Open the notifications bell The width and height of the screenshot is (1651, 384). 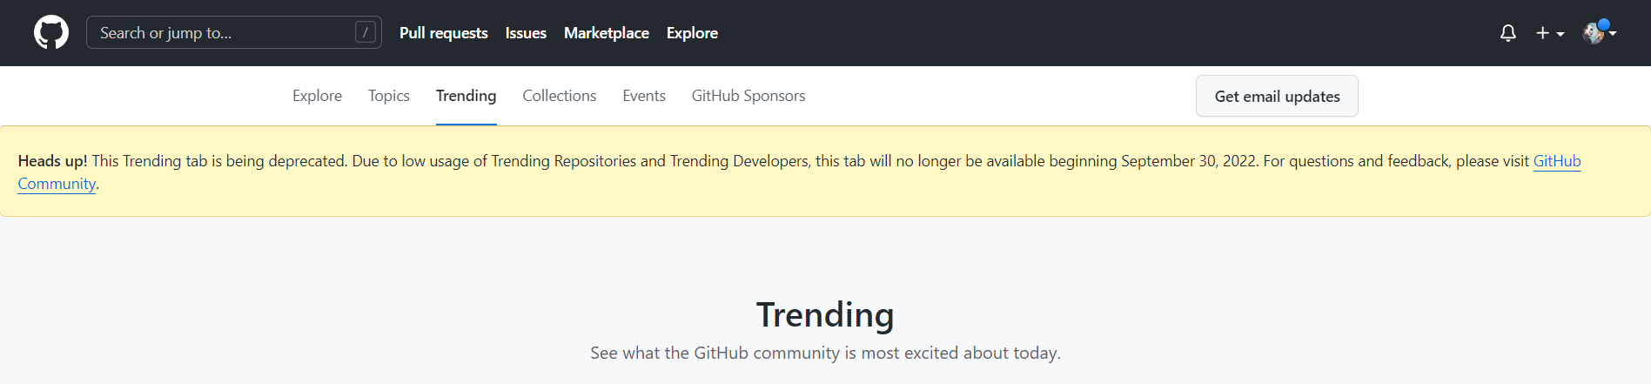tap(1508, 33)
